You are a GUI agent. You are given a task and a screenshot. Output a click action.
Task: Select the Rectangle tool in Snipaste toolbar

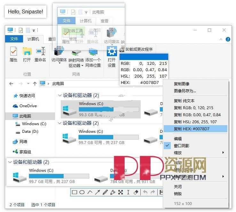[75, 192]
